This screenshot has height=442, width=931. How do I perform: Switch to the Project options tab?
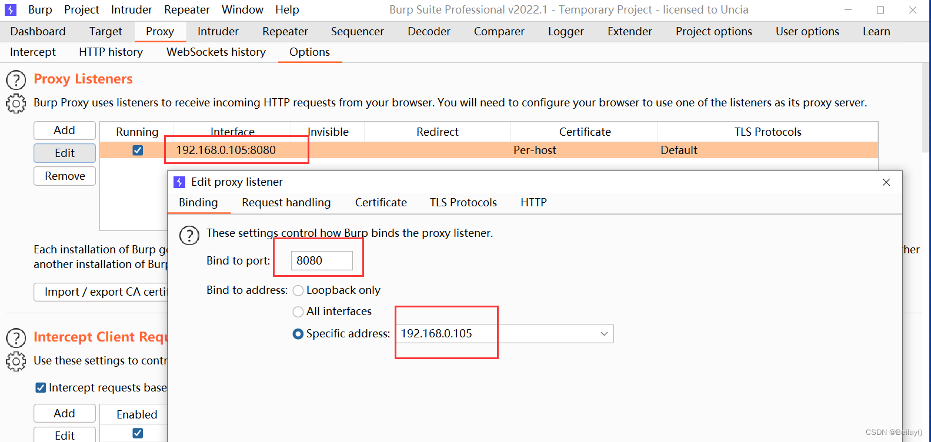(x=714, y=32)
